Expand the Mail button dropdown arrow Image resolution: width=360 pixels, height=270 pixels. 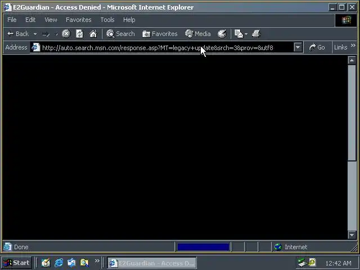click(x=246, y=34)
